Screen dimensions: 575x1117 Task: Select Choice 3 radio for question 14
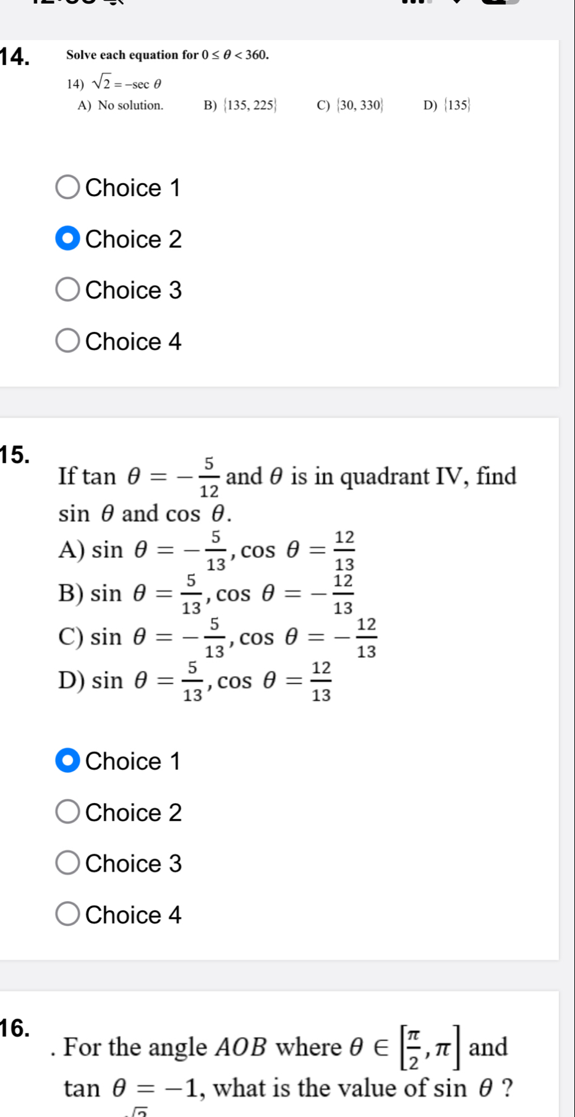tap(68, 290)
